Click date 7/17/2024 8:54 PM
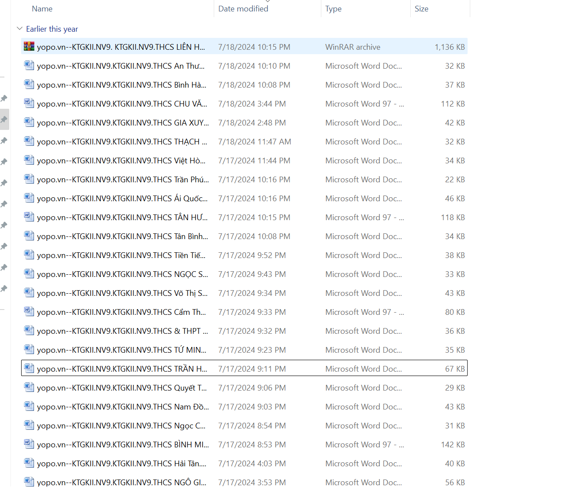Viewport: 580px width, 498px height. coord(252,426)
